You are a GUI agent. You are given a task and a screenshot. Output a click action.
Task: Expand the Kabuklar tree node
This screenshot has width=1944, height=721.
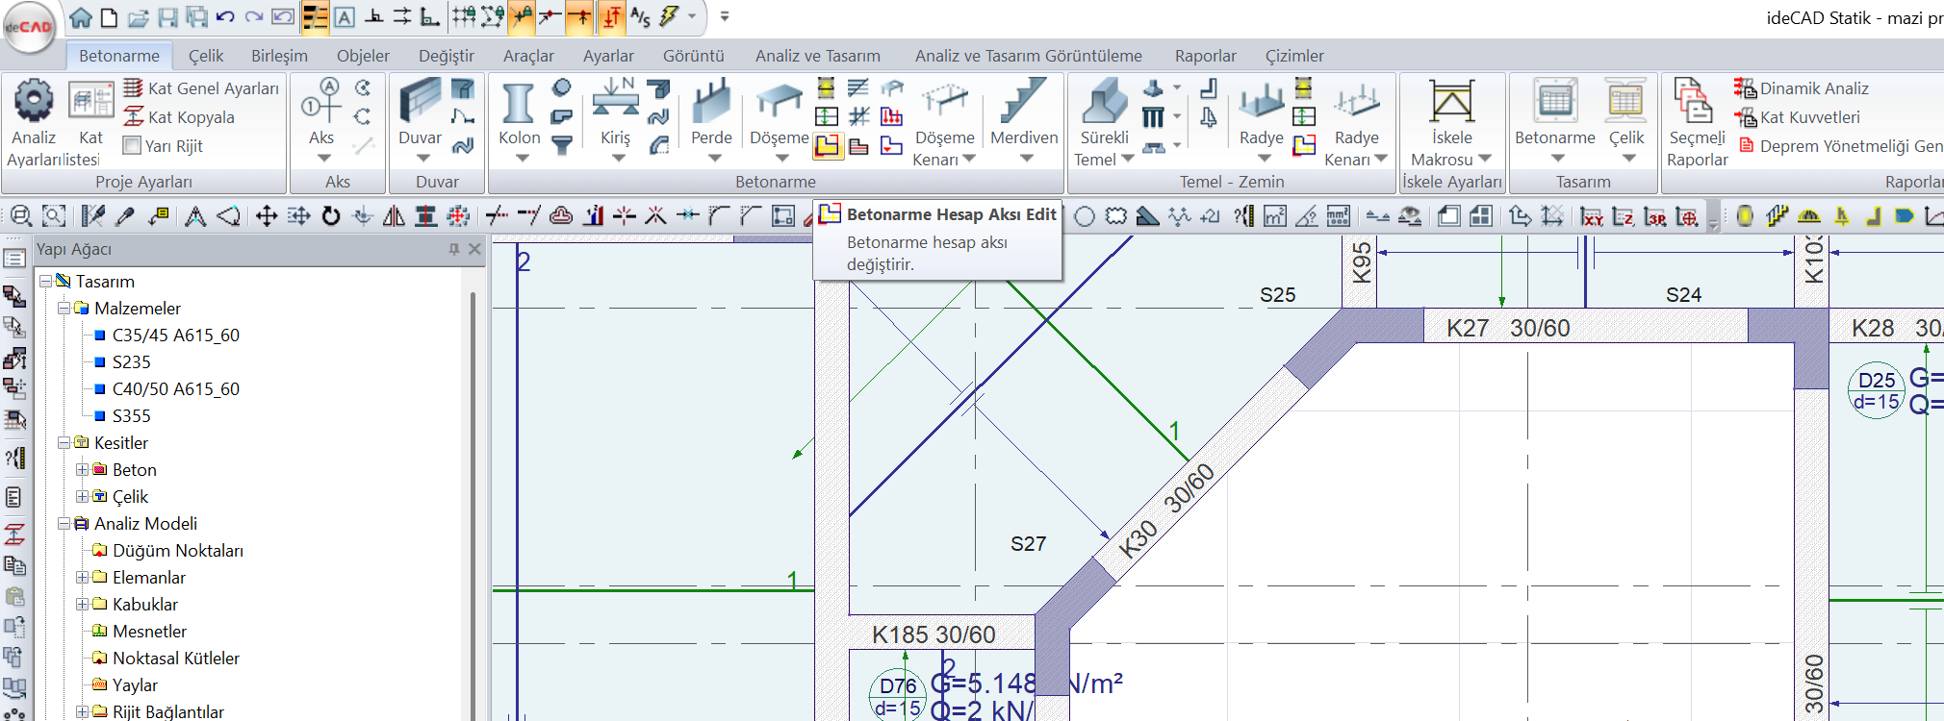tap(82, 605)
